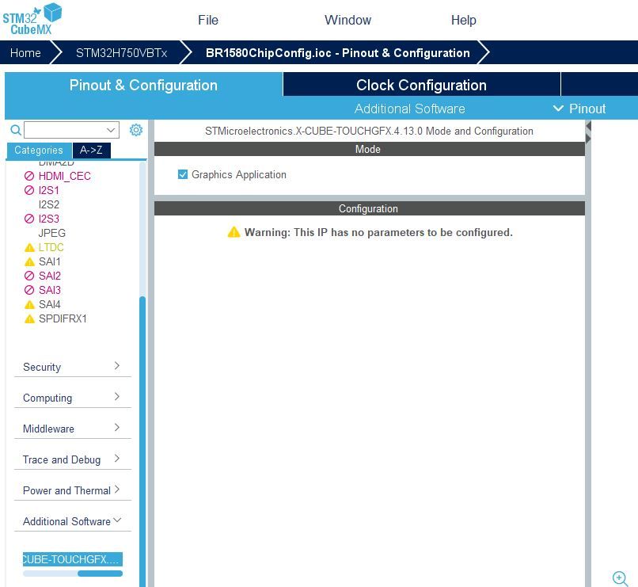Click the zoom-in magnifier icon

pos(620,578)
